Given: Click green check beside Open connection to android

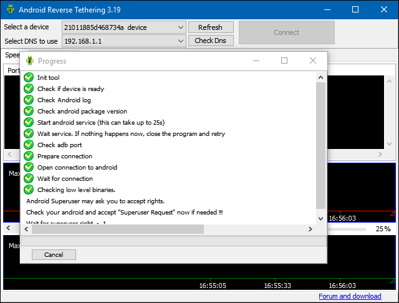Looking at the screenshot, I should point(29,167).
